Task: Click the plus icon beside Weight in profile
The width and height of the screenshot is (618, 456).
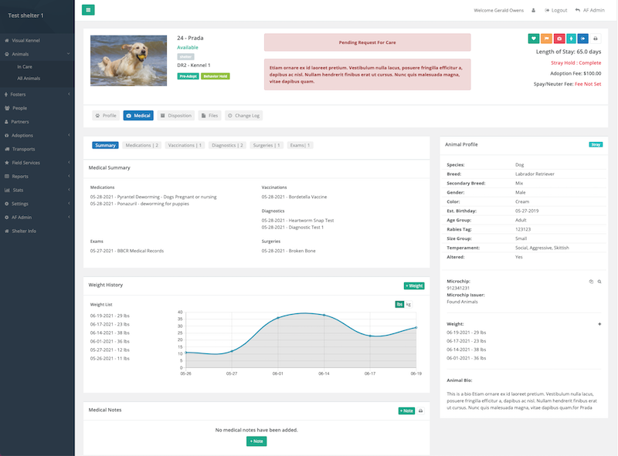Action: [599, 324]
